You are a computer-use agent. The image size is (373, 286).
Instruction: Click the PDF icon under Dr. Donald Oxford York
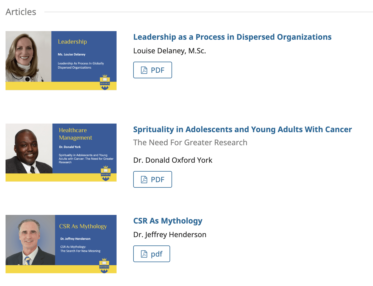click(144, 180)
